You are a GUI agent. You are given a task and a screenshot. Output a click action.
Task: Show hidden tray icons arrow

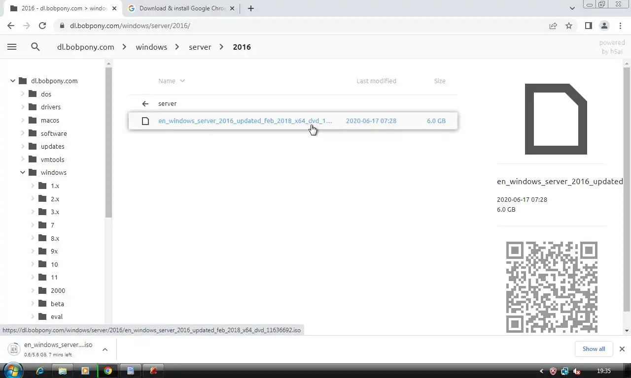pos(542,371)
